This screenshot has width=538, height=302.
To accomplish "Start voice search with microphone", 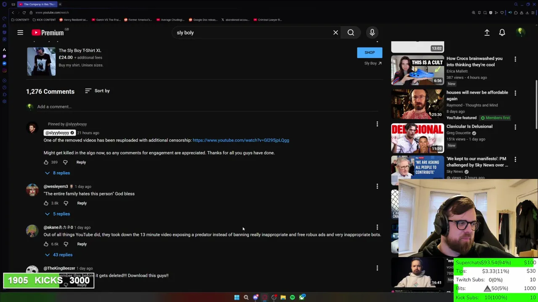I will pyautogui.click(x=372, y=33).
